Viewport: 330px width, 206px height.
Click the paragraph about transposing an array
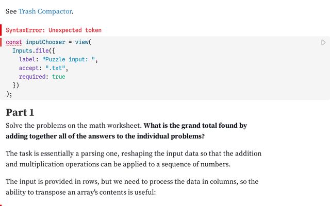pos(132,187)
